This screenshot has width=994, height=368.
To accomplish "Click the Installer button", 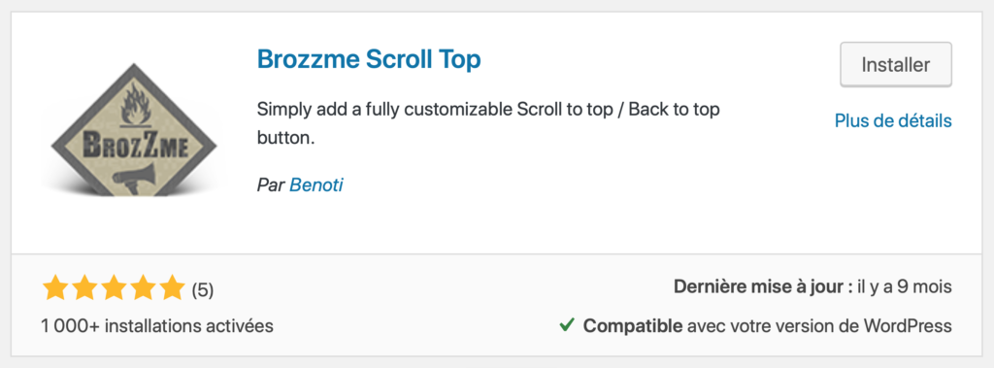I will [896, 65].
